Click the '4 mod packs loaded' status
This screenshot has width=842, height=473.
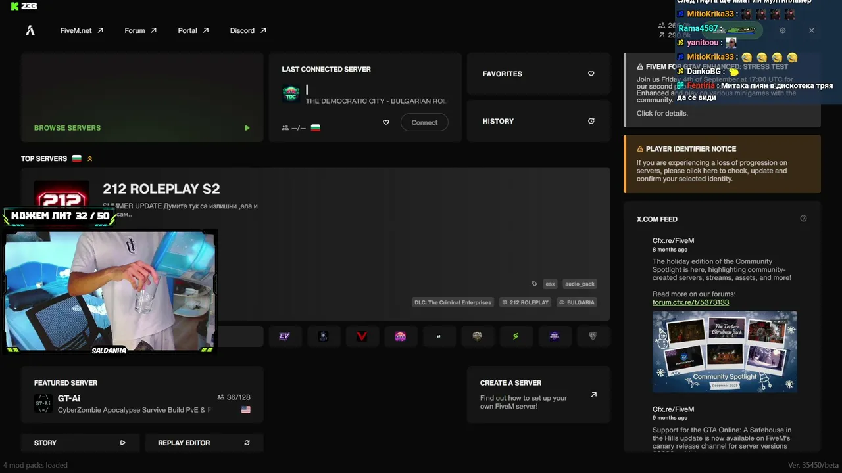[x=35, y=465]
